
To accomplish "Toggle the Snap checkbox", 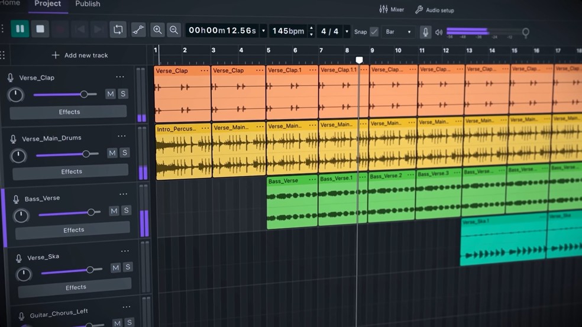I will coord(374,31).
